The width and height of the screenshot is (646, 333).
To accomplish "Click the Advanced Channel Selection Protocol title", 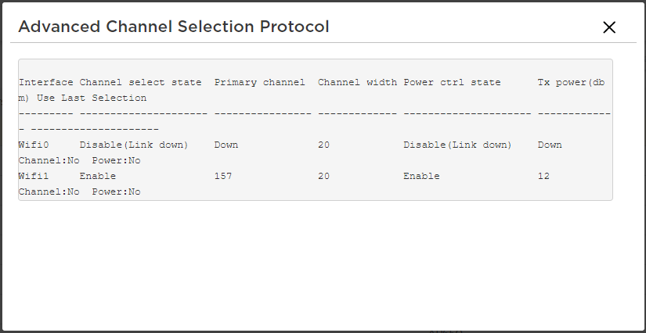I will click(173, 27).
